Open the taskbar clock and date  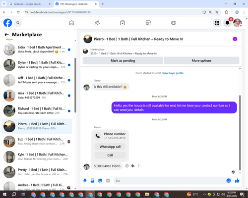point(232,194)
